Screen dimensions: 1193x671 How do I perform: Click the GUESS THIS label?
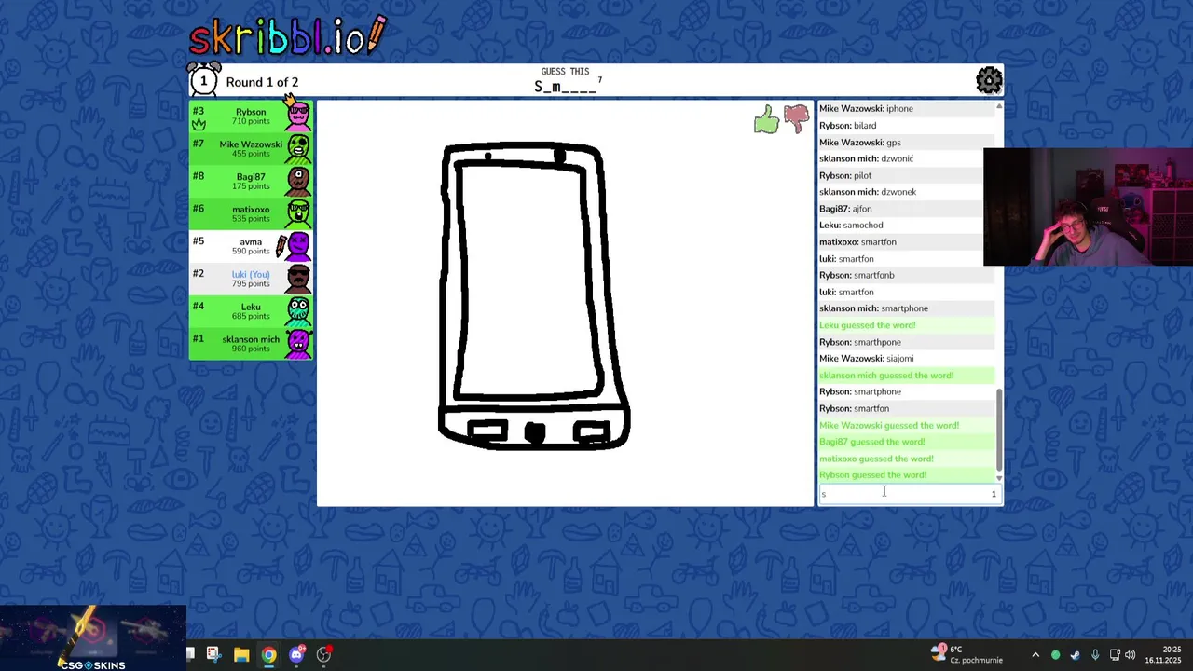coord(565,72)
